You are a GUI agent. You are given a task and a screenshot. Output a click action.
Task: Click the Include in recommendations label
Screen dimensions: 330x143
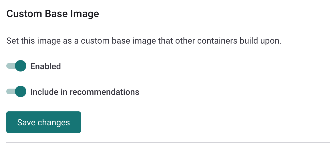[85, 92]
